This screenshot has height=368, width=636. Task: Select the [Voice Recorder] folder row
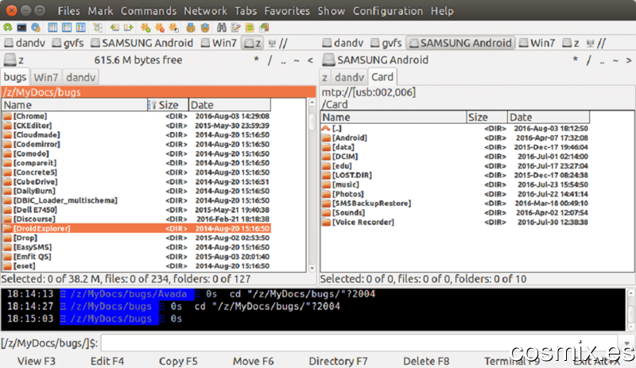(x=455, y=223)
